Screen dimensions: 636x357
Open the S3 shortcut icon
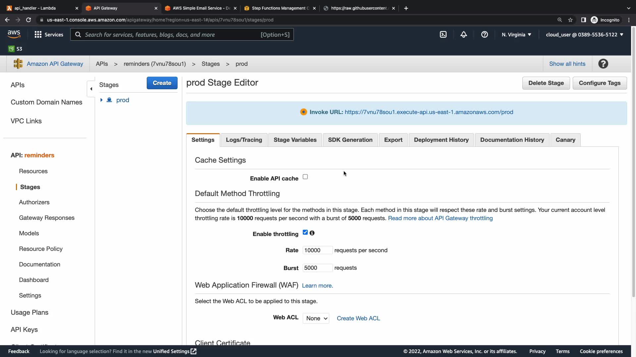(x=11, y=49)
